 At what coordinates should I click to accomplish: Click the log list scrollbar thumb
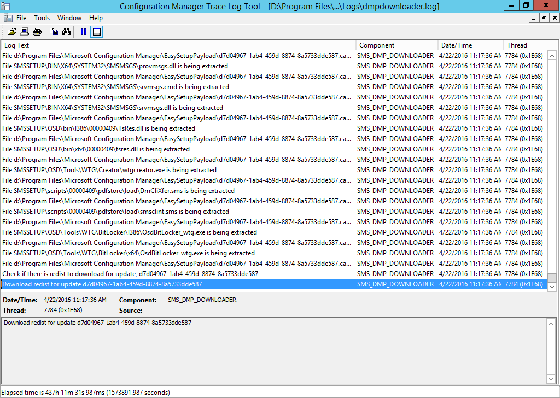(552, 278)
